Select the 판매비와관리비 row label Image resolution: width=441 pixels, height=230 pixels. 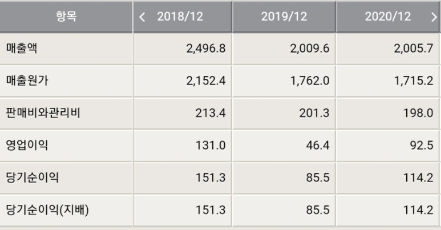[43, 113]
